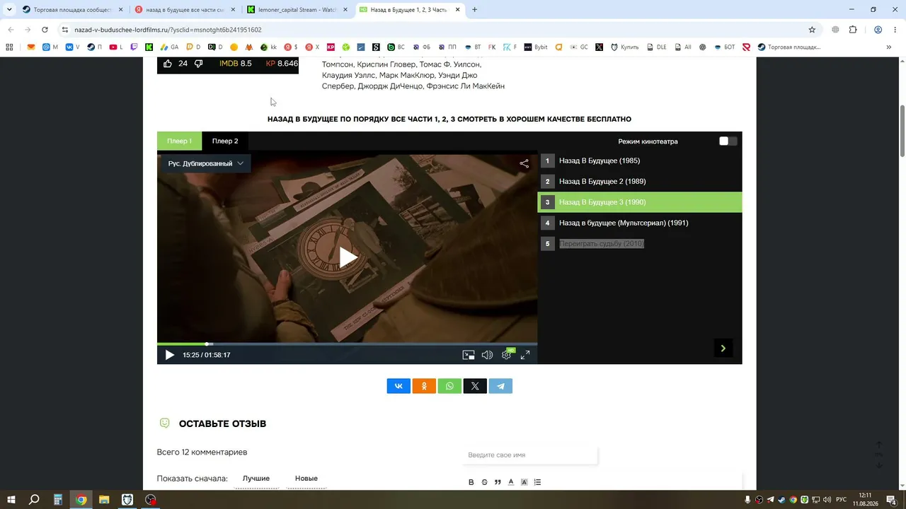Insert quote in comment editor
906x509 pixels.
click(x=498, y=482)
